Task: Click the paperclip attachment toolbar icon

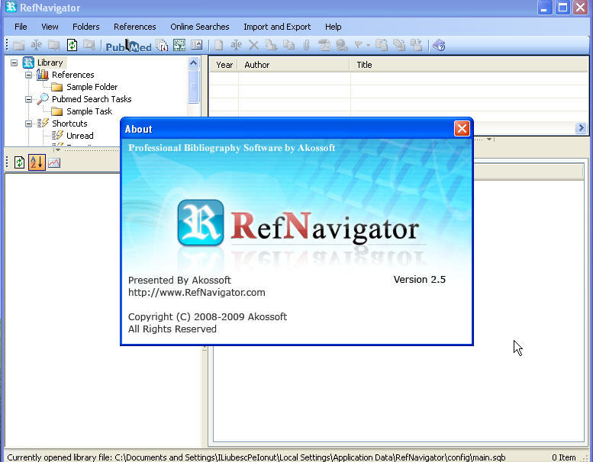Action: 306,45
